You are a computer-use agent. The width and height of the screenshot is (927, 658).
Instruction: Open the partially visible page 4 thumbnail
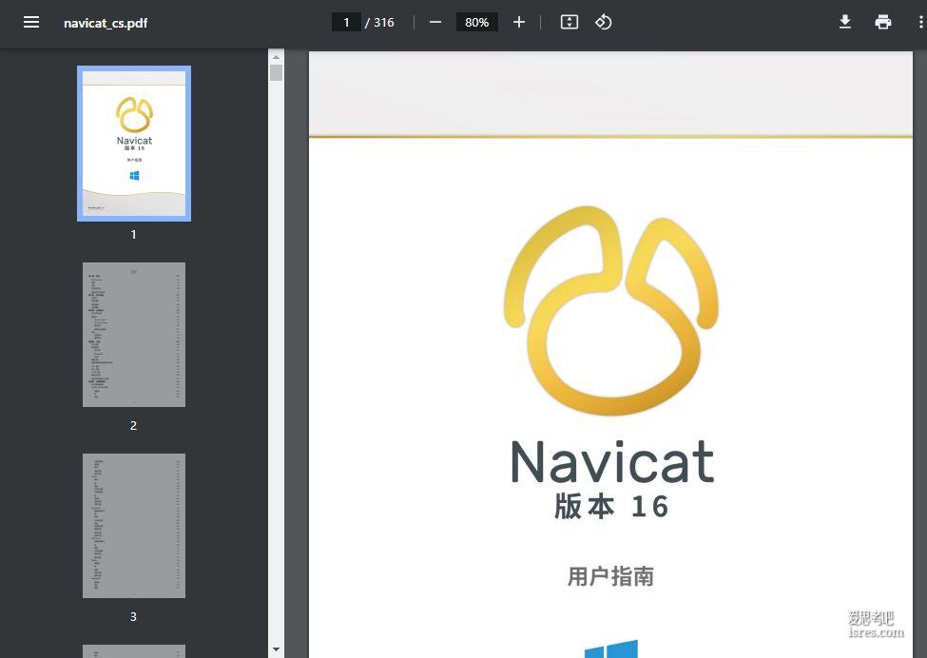pyautogui.click(x=134, y=651)
